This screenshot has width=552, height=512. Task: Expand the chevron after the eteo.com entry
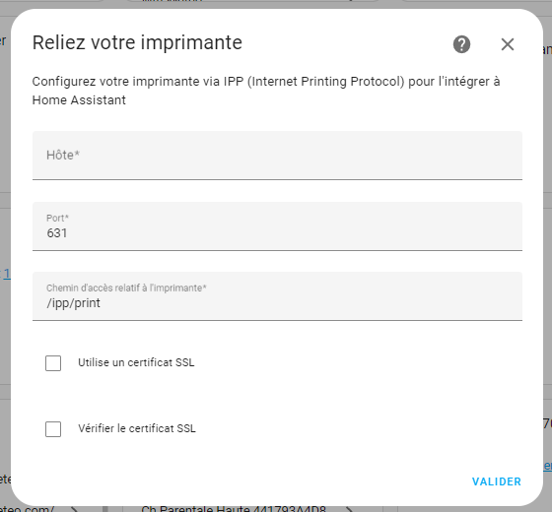coord(74,509)
